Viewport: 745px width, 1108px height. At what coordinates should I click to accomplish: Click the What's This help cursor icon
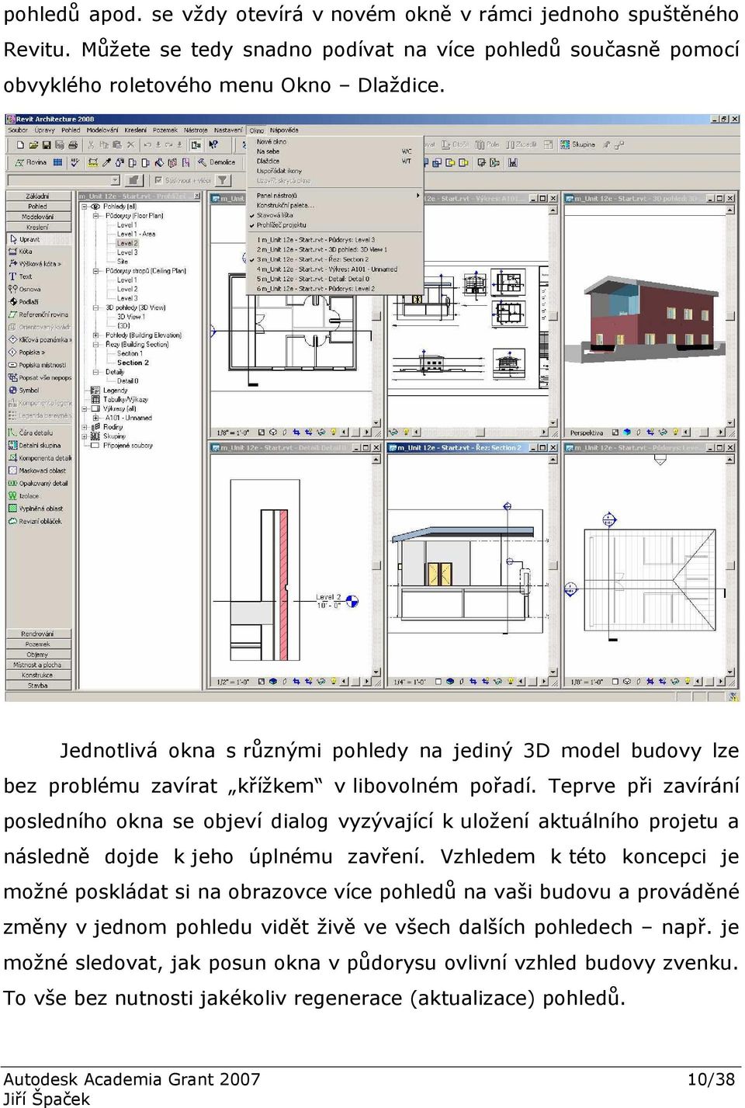click(214, 145)
